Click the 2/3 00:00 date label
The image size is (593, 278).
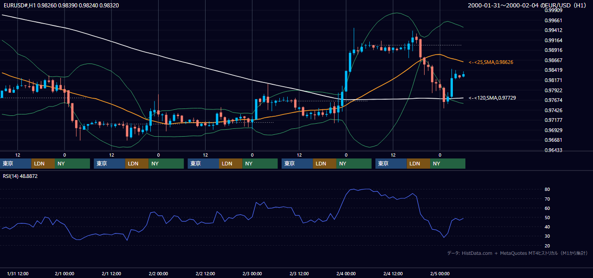[x=252, y=274]
